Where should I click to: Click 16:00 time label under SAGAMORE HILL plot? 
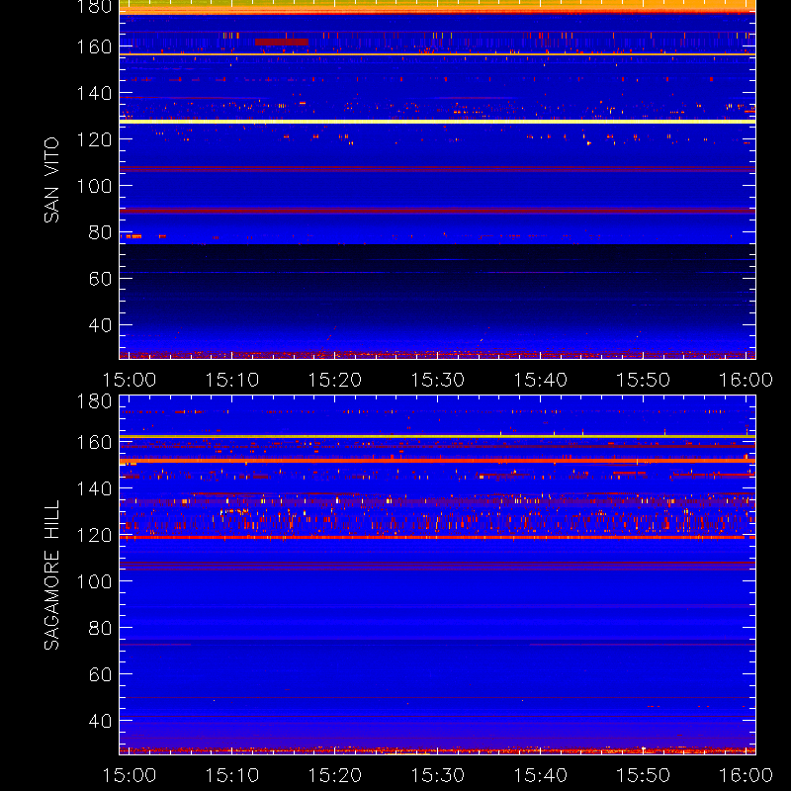pyautogui.click(x=746, y=775)
